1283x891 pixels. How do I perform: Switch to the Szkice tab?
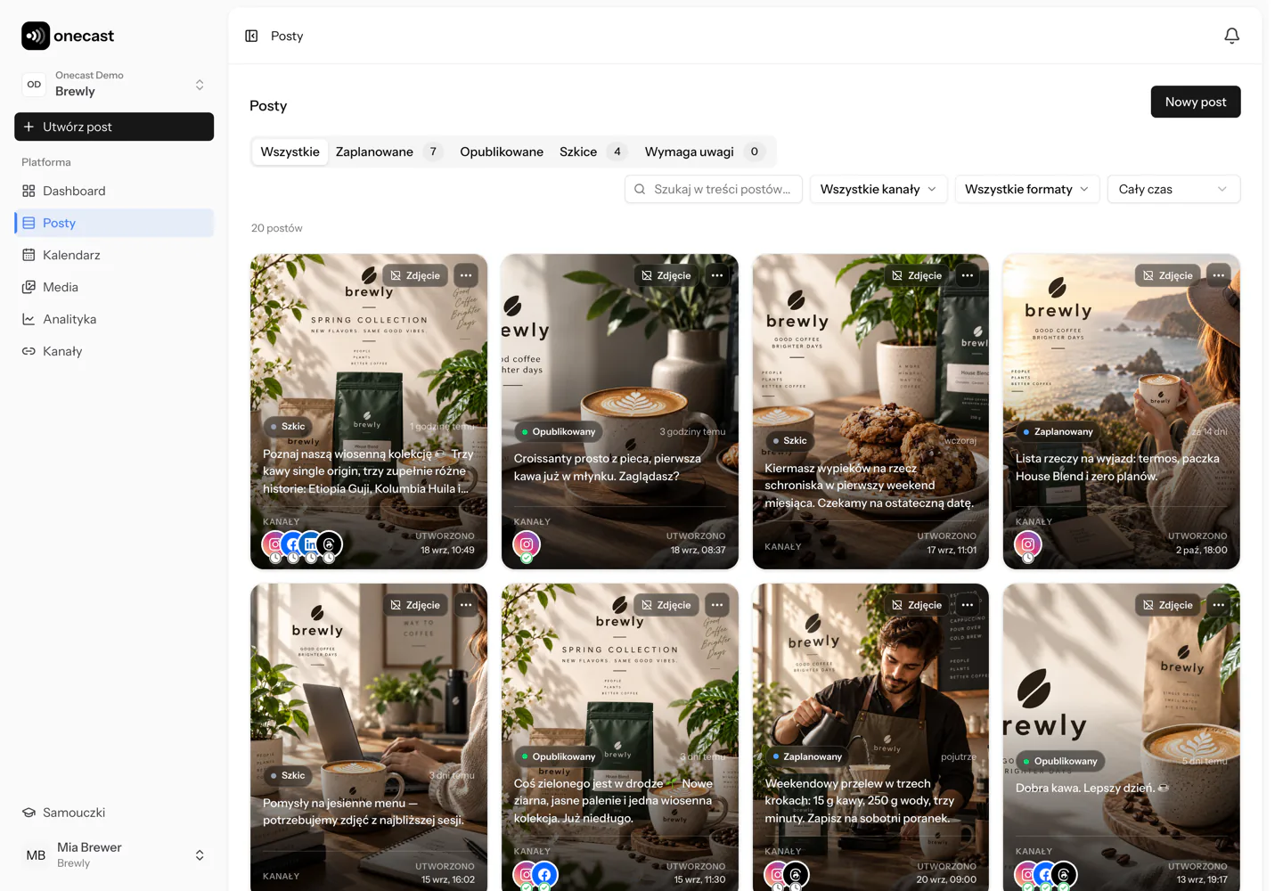pyautogui.click(x=593, y=151)
